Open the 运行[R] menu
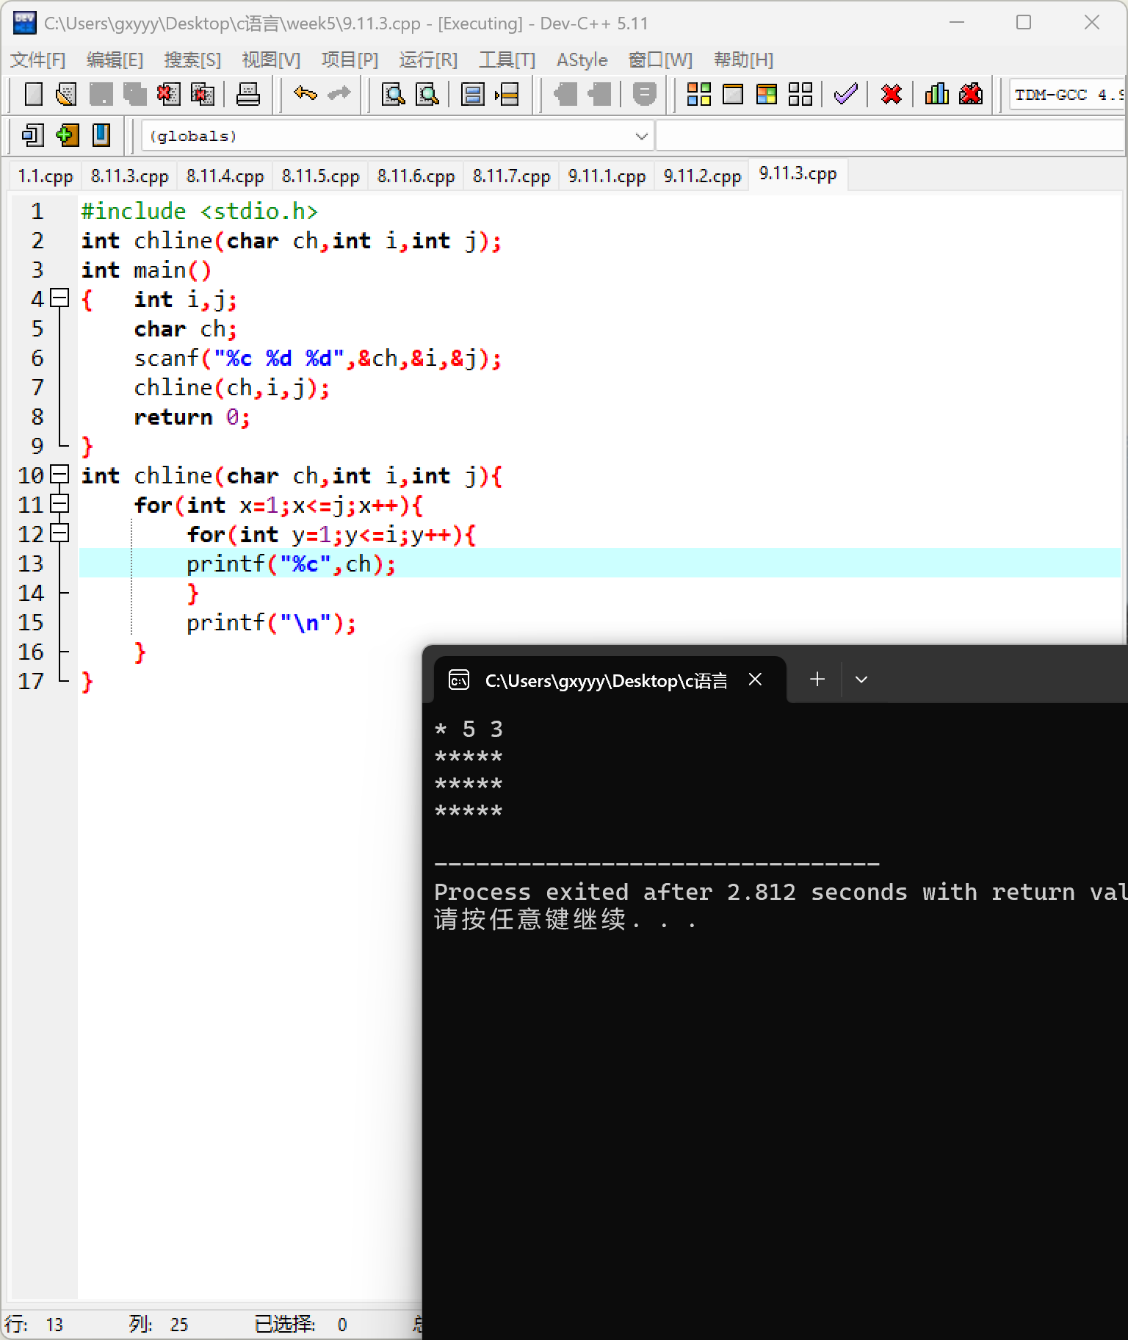The width and height of the screenshot is (1128, 1340). pyautogui.click(x=428, y=60)
